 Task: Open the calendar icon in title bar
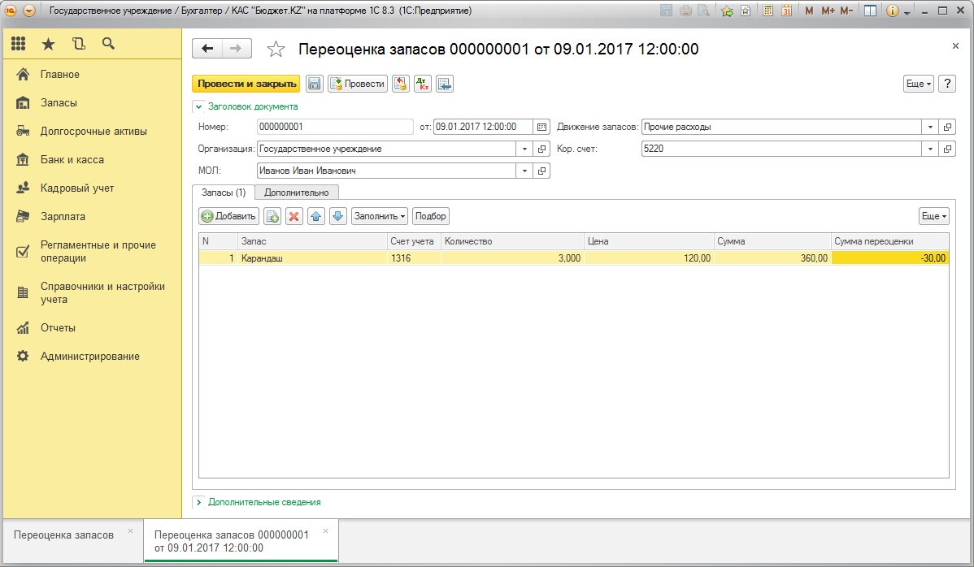coord(786,11)
